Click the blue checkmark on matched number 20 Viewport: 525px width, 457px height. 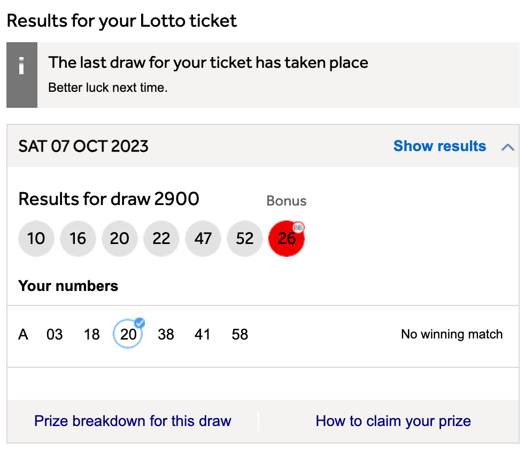pos(140,323)
